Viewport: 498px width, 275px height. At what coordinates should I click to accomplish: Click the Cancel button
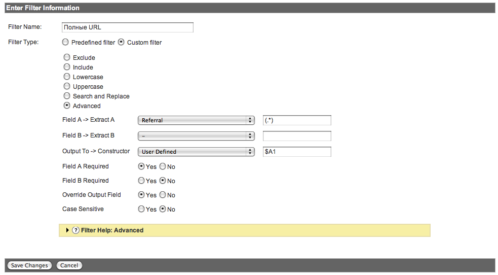click(x=69, y=265)
